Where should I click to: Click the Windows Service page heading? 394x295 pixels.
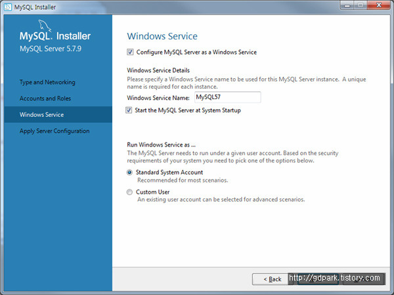coord(162,36)
